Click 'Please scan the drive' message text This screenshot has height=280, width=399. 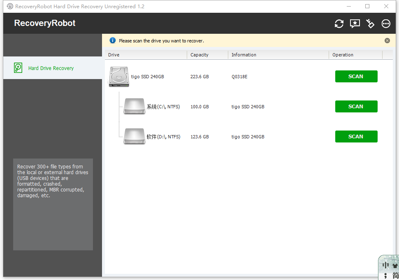[x=161, y=41]
